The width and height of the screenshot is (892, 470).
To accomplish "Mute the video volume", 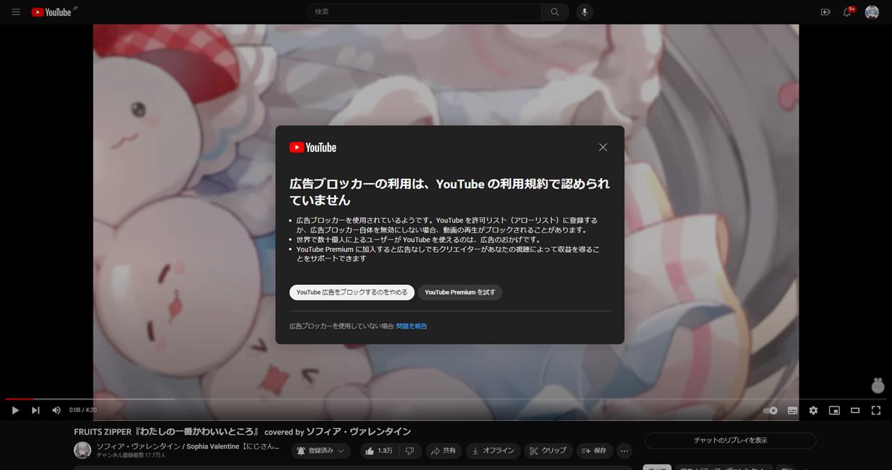I will (56, 411).
